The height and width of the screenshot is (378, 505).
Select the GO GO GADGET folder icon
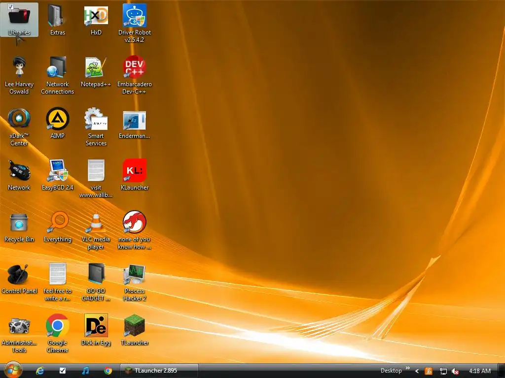tap(96, 282)
